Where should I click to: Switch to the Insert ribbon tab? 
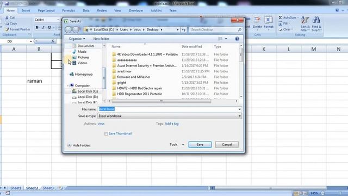[26, 10]
